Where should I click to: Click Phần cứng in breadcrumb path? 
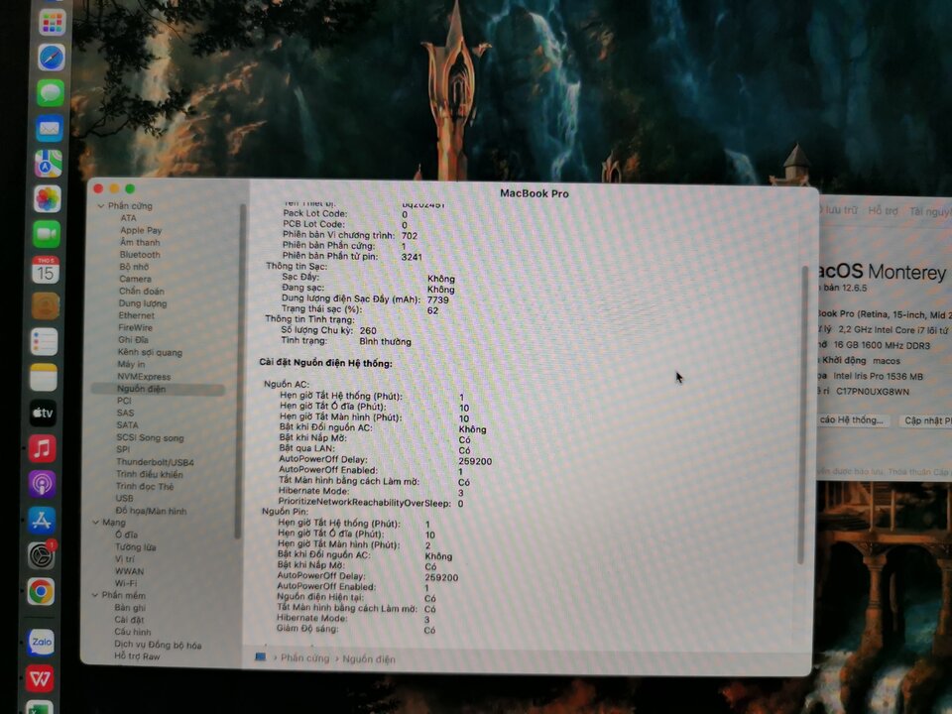click(x=304, y=658)
